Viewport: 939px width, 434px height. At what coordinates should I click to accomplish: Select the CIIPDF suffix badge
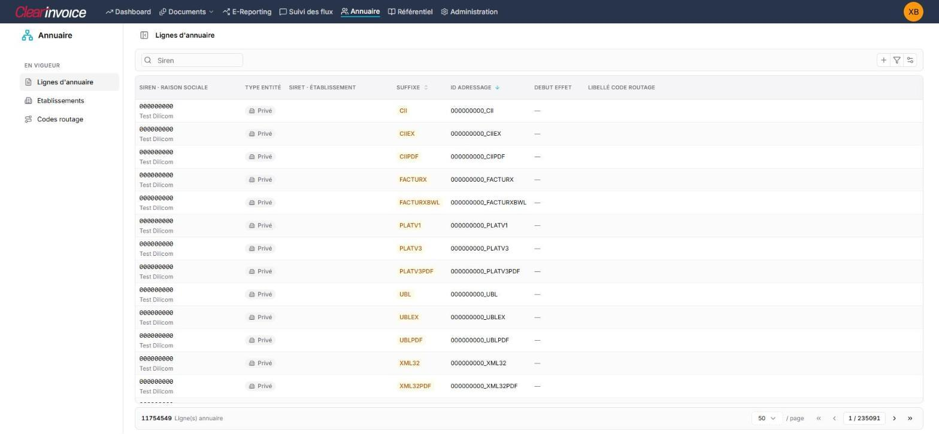409,157
